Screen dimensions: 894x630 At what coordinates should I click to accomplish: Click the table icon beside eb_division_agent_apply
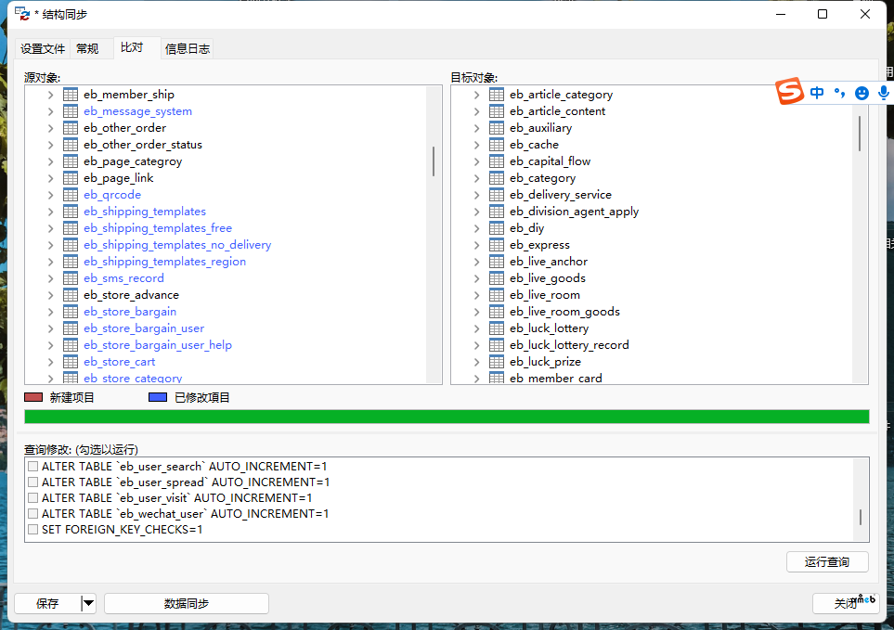click(497, 212)
